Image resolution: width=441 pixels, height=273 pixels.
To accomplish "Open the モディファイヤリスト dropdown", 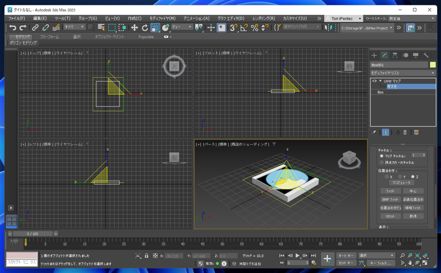I will (x=402, y=73).
